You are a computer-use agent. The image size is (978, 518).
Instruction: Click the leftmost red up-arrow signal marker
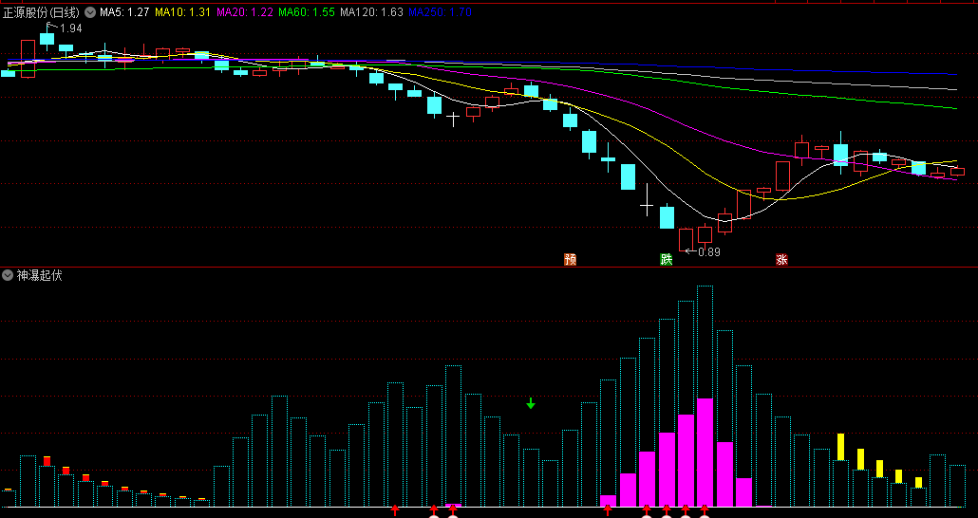pyautogui.click(x=395, y=510)
